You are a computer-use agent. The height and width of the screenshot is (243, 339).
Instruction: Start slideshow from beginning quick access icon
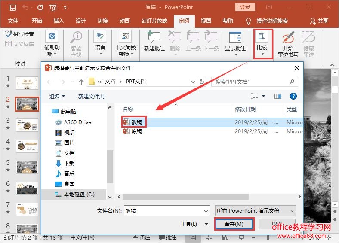[53, 8]
